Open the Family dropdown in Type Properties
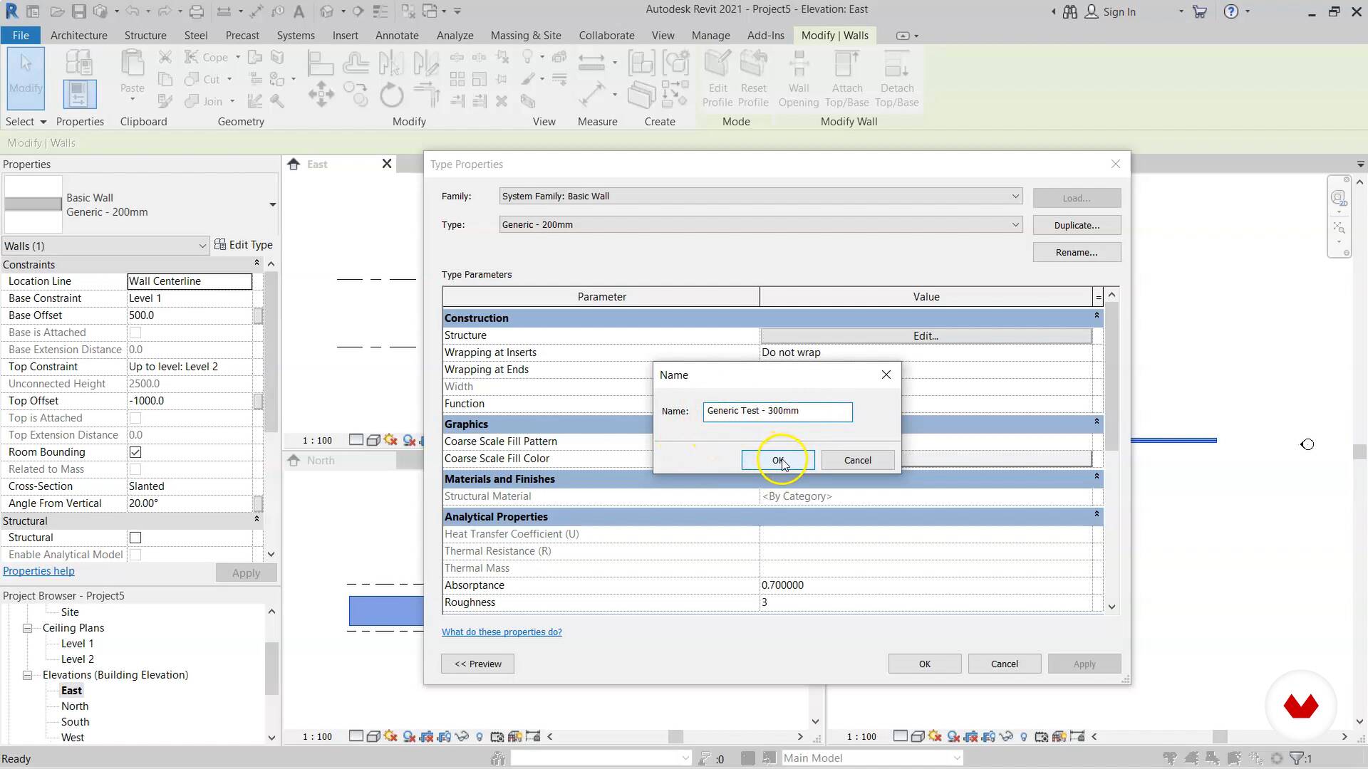Image resolution: width=1368 pixels, height=769 pixels. click(760, 196)
